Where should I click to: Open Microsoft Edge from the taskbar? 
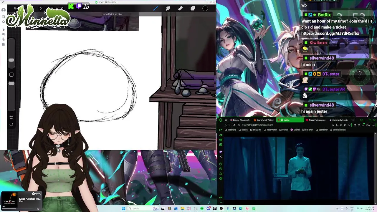[x=241, y=208]
